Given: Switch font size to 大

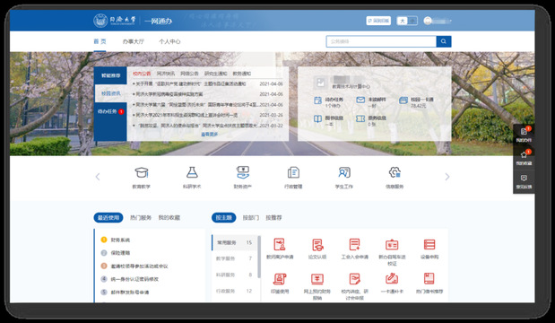Looking at the screenshot, I should 402,21.
